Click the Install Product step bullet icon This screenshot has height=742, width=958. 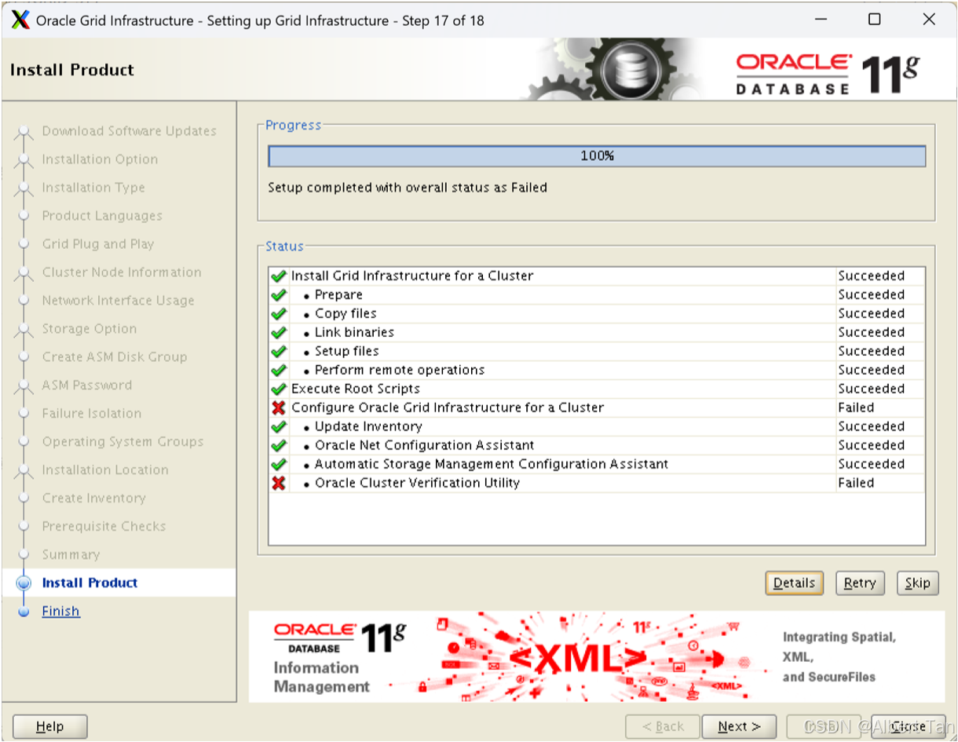pos(24,583)
